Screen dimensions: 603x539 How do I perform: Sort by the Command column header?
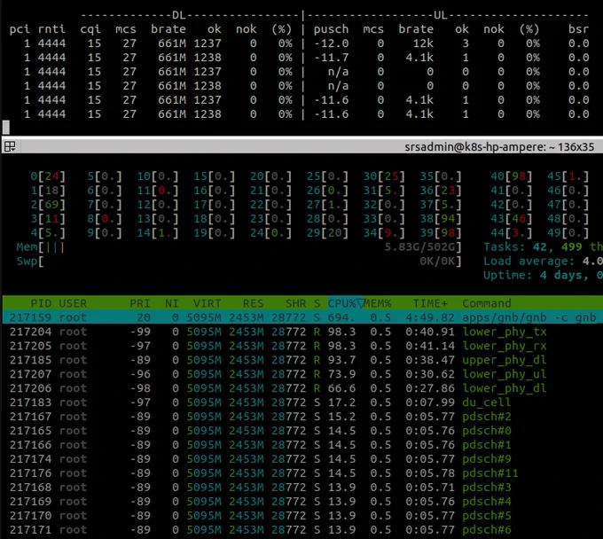tap(487, 303)
